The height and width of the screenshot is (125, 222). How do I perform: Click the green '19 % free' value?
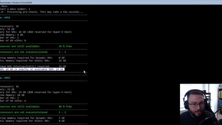pyautogui.click(x=65, y=46)
